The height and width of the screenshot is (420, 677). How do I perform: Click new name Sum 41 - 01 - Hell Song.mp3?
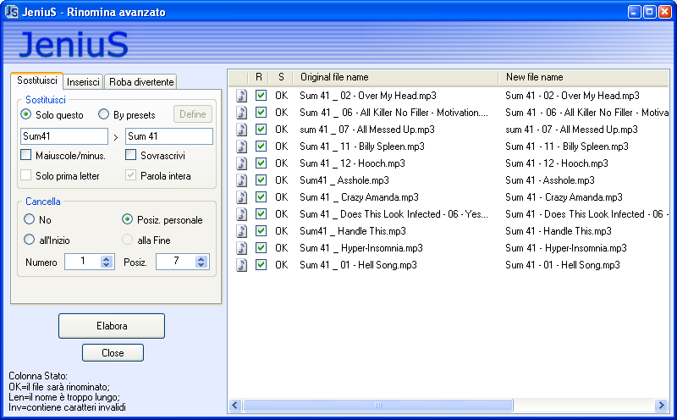click(563, 265)
